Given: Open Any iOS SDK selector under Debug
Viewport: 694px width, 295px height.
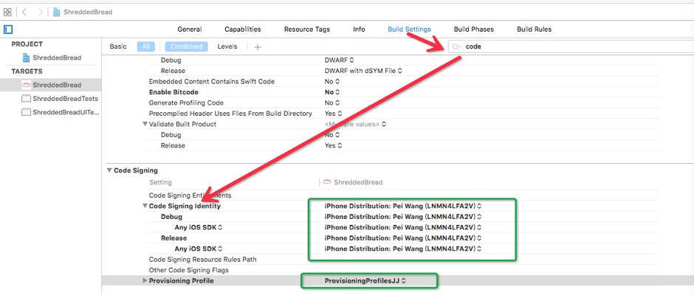Looking at the screenshot, I should click(x=199, y=227).
